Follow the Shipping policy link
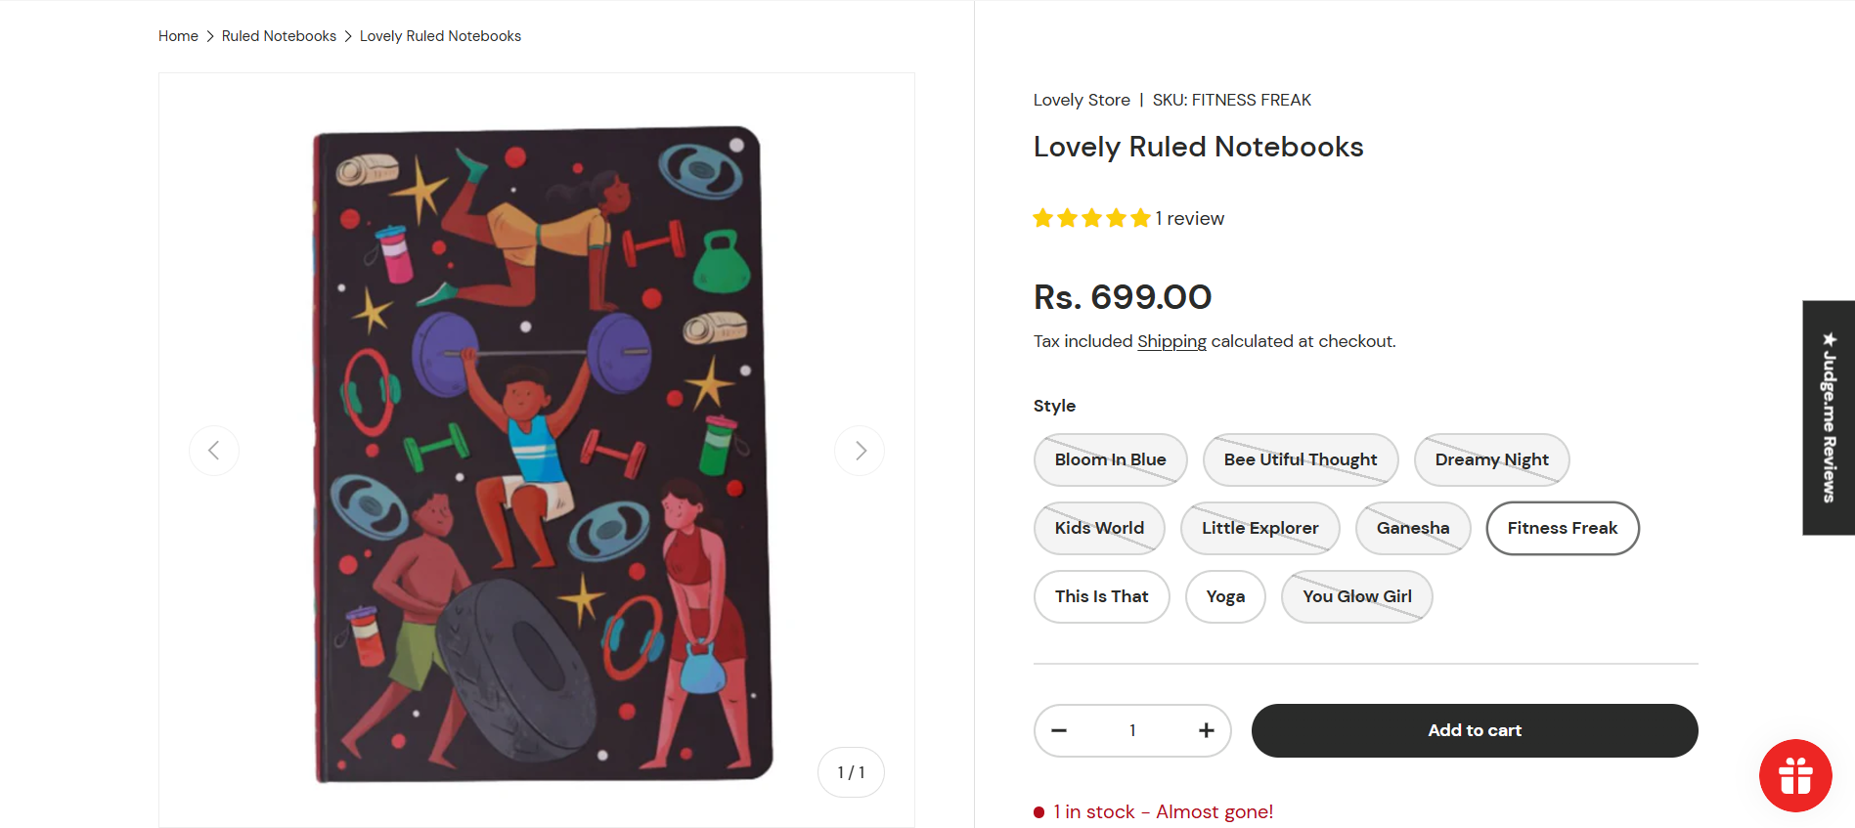Image resolution: width=1855 pixels, height=828 pixels. (1171, 341)
